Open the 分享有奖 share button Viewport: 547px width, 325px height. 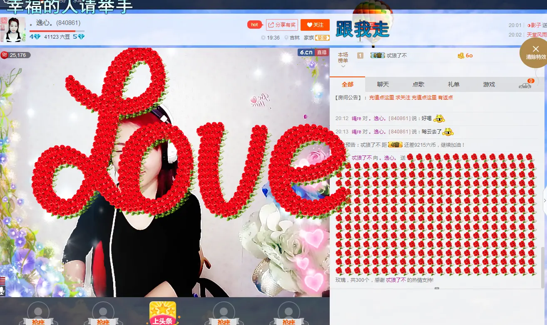[x=282, y=25]
